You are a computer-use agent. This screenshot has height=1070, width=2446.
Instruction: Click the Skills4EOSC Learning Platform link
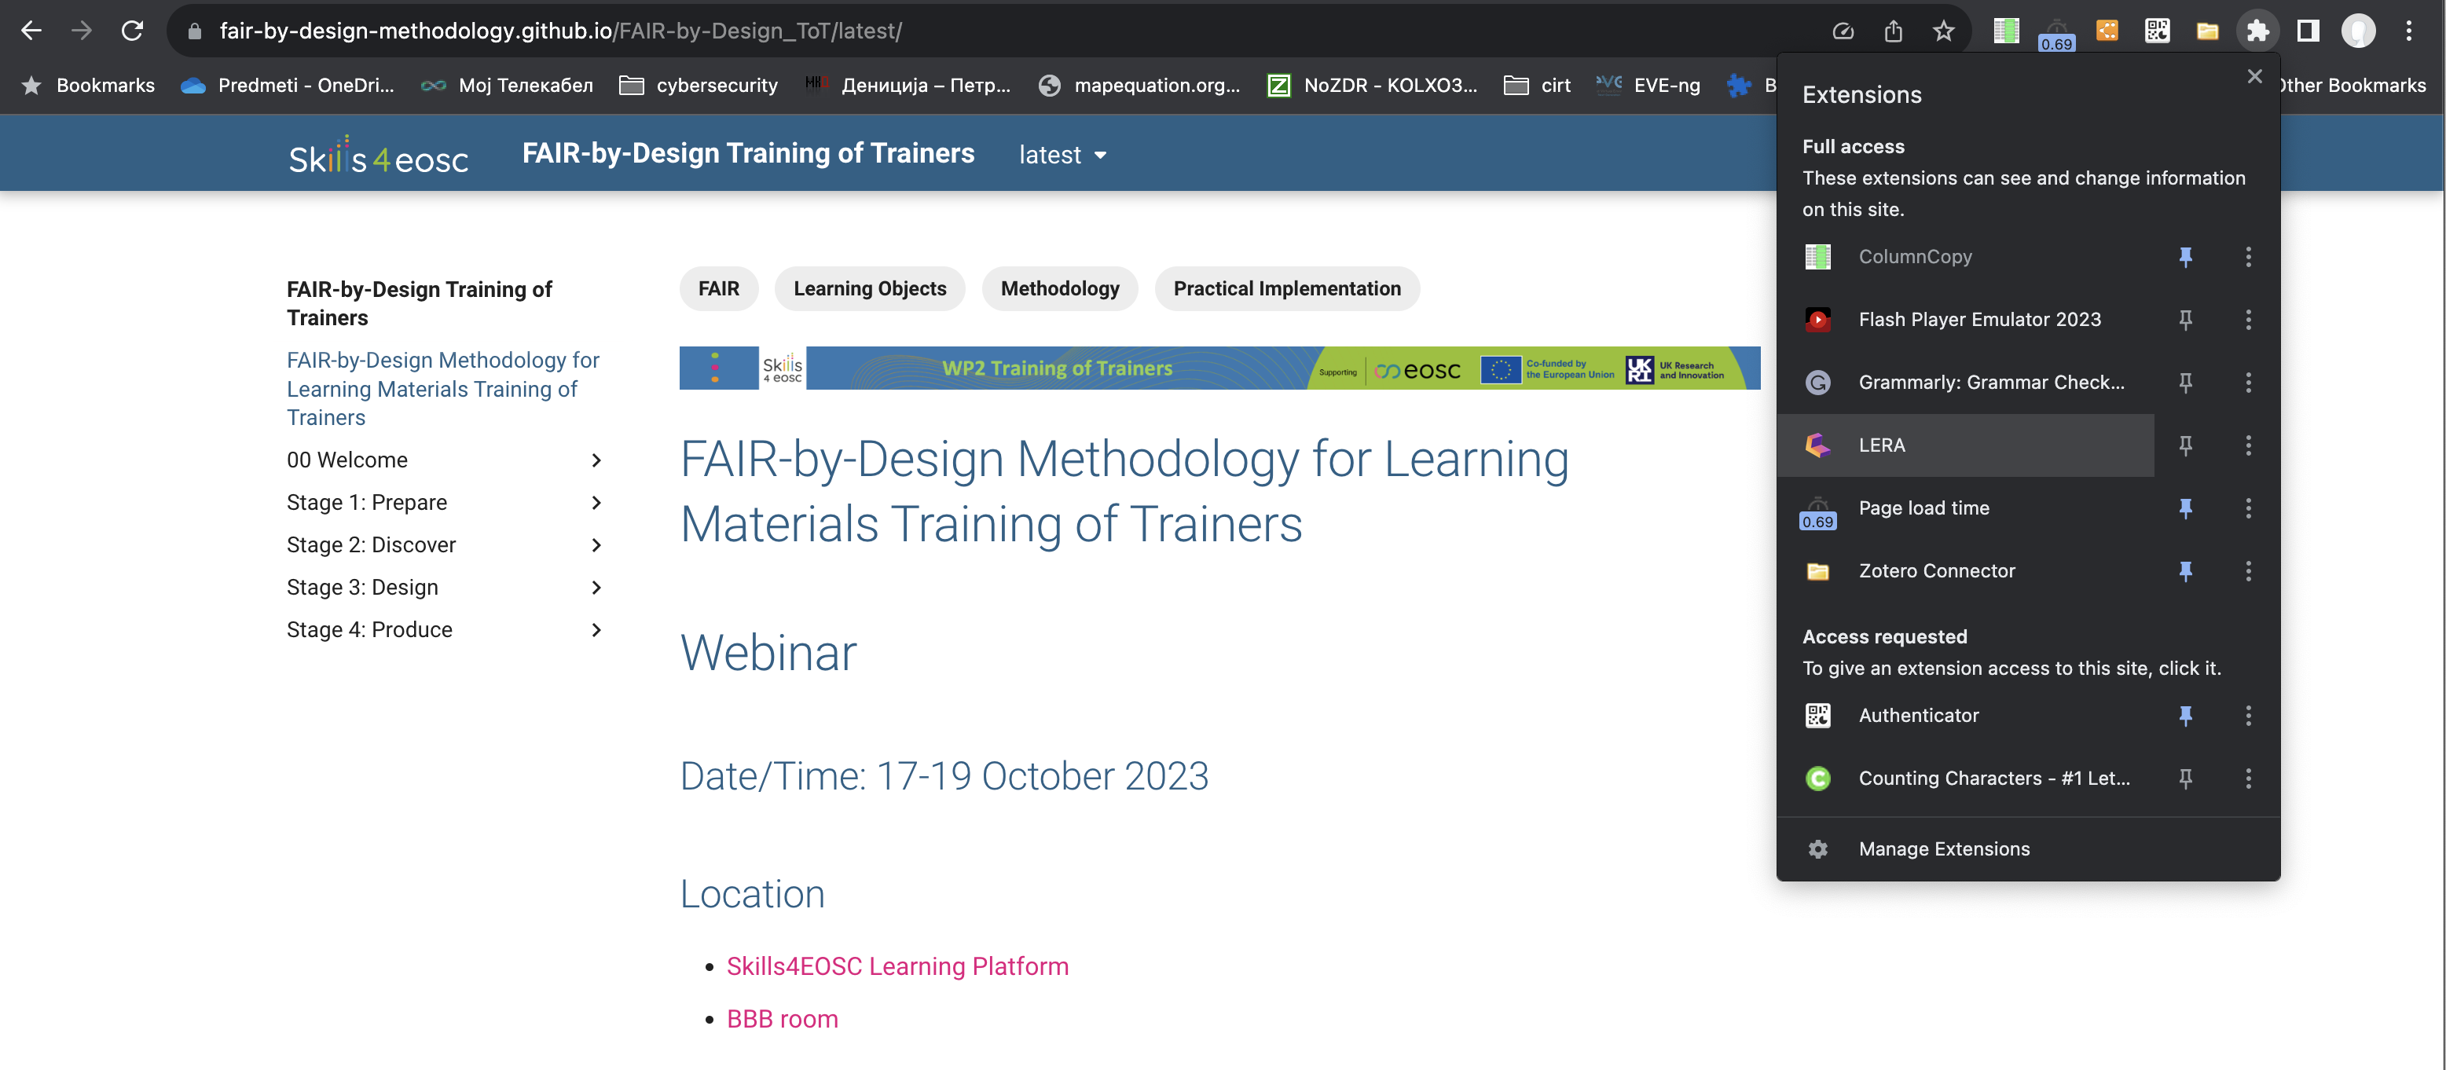pyautogui.click(x=899, y=966)
